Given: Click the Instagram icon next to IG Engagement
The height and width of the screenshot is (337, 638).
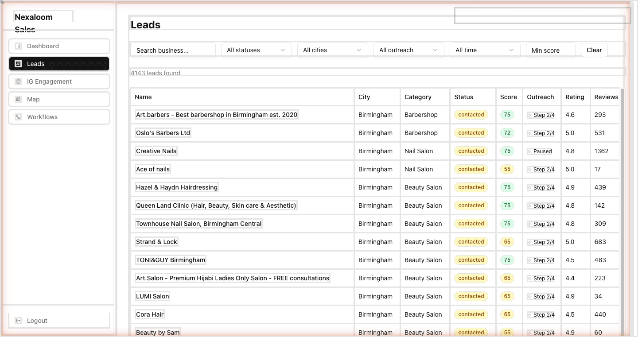Looking at the screenshot, I should 19,81.
